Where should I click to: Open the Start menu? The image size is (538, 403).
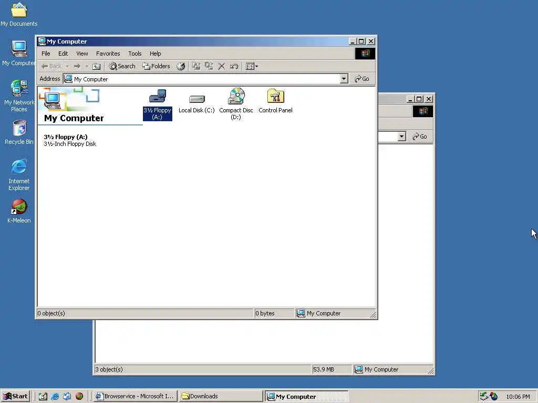16,396
